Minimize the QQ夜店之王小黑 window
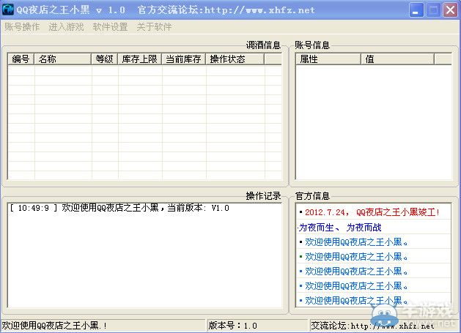461x333 pixels. [416, 10]
